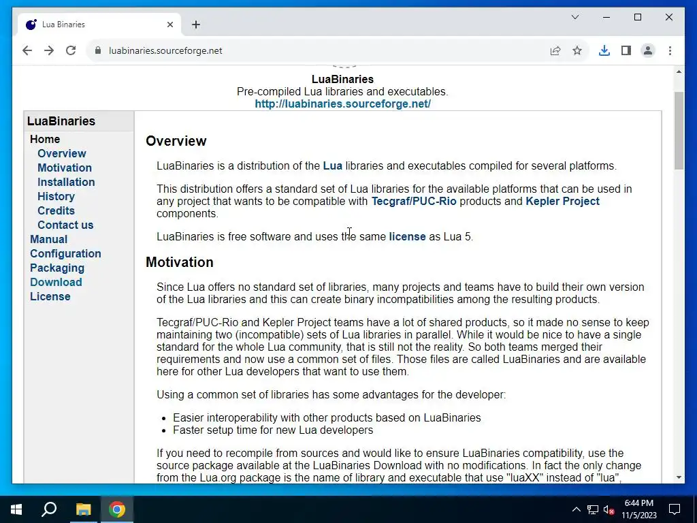Click the LuaBinaries sidebar header
This screenshot has width=697, height=523.
(x=61, y=121)
